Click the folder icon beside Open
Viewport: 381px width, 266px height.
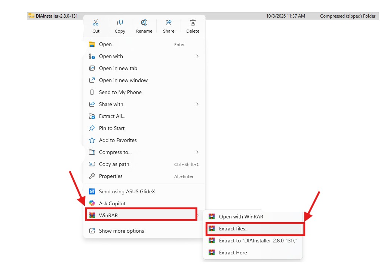(92, 44)
